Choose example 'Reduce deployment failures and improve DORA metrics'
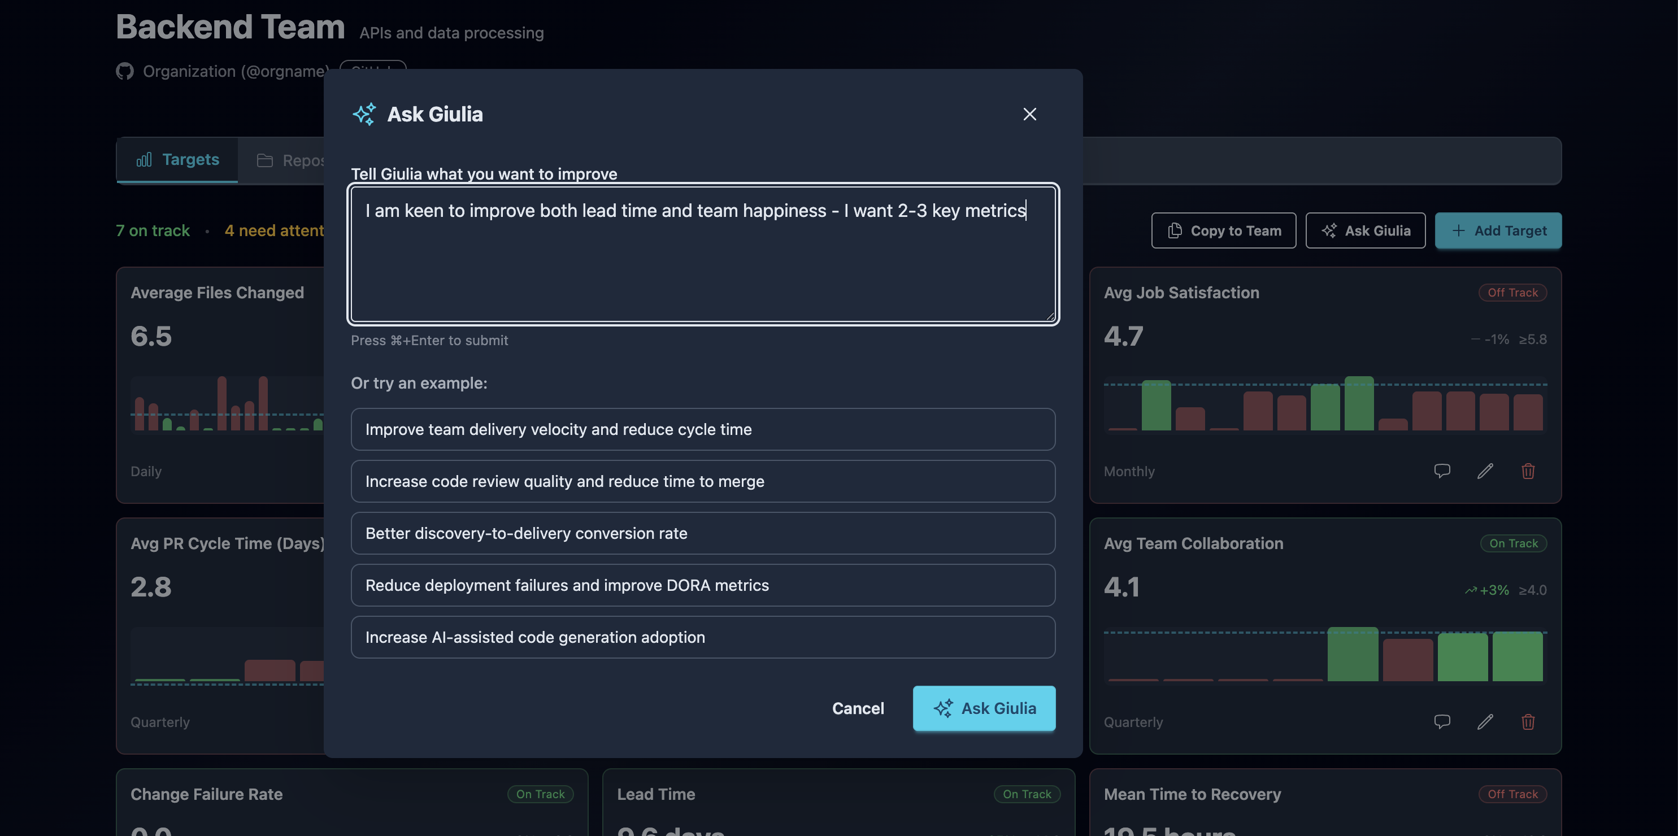The width and height of the screenshot is (1678, 836). pyautogui.click(x=702, y=585)
